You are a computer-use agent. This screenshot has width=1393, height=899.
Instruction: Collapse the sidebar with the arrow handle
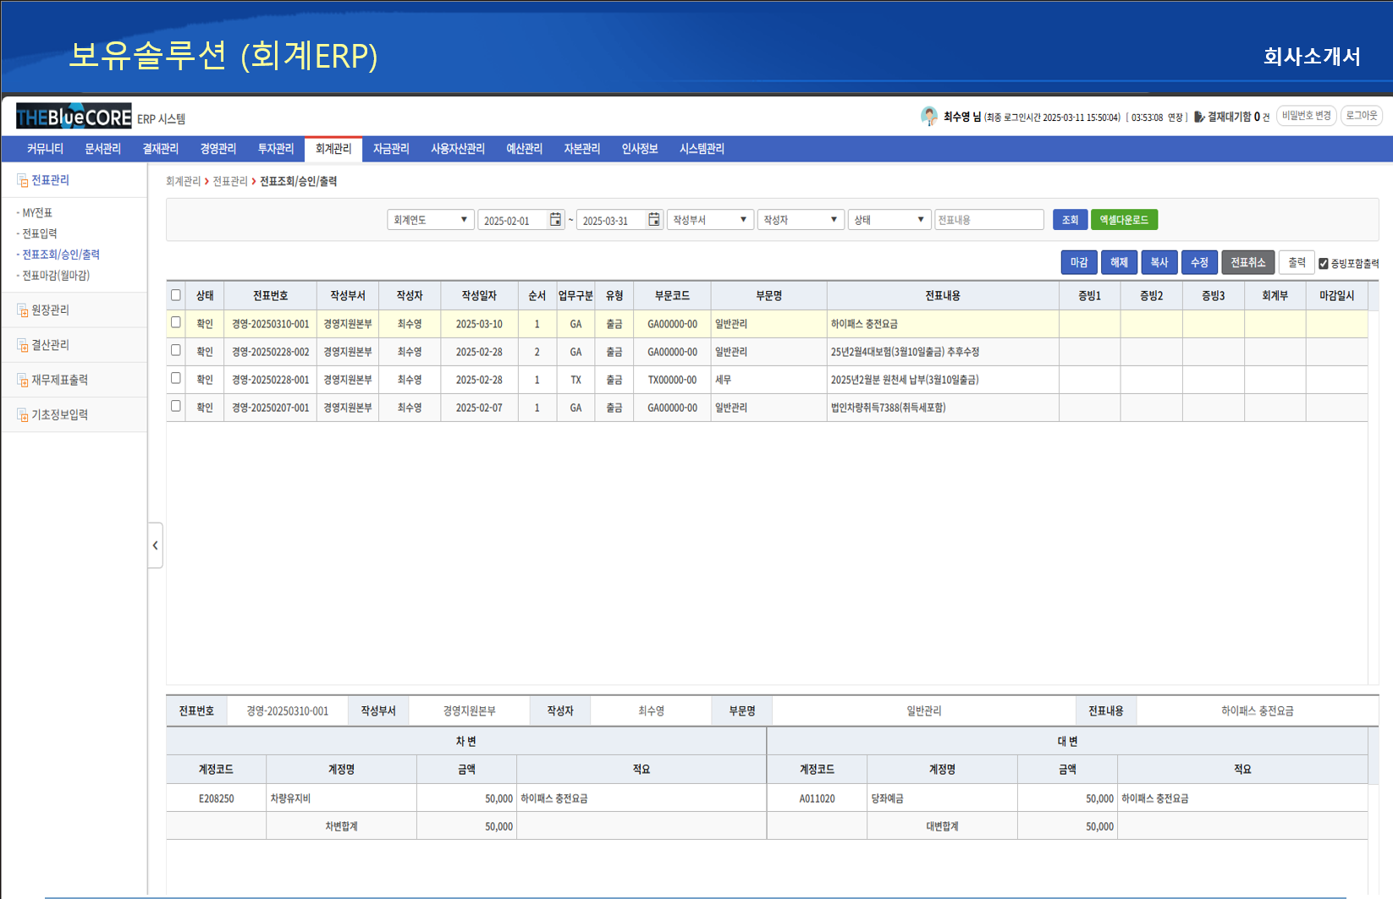(x=156, y=545)
